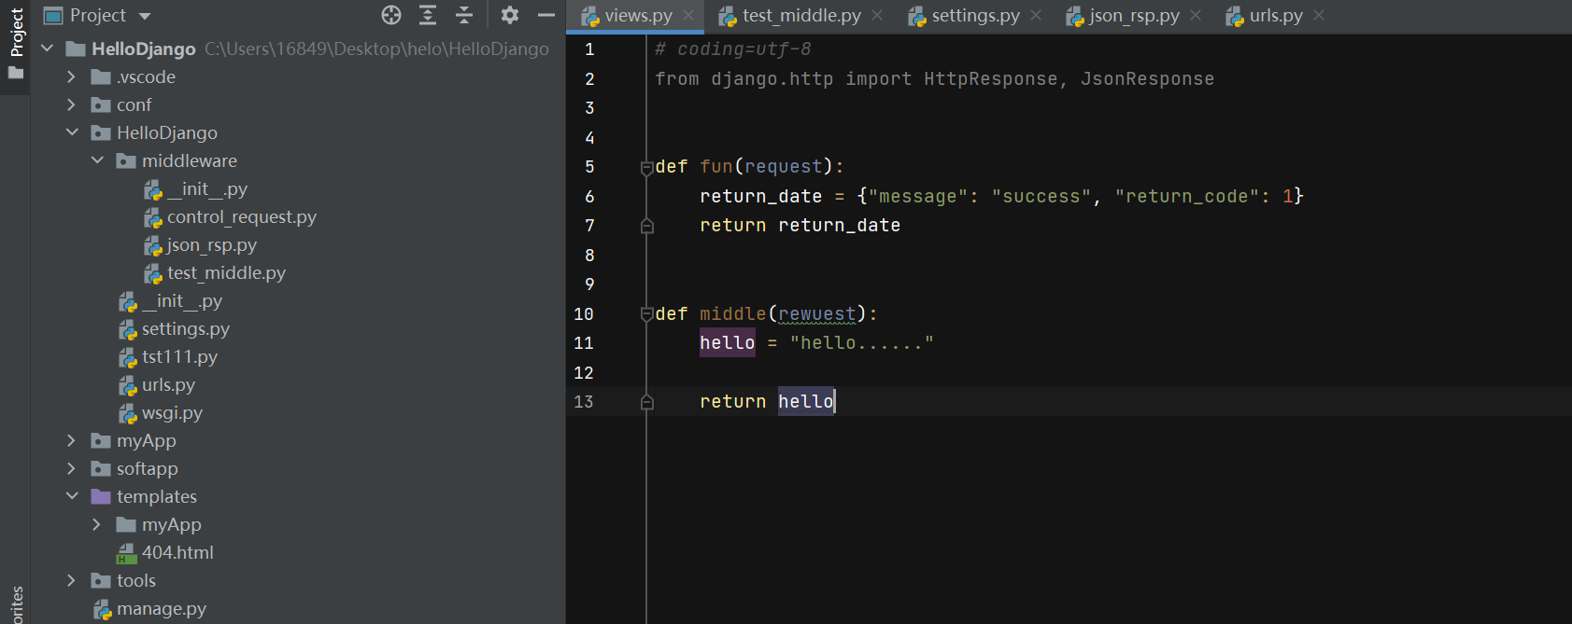Select __init__.py inside middleware folder
Viewport: 1572px width, 624px height.
click(x=207, y=188)
